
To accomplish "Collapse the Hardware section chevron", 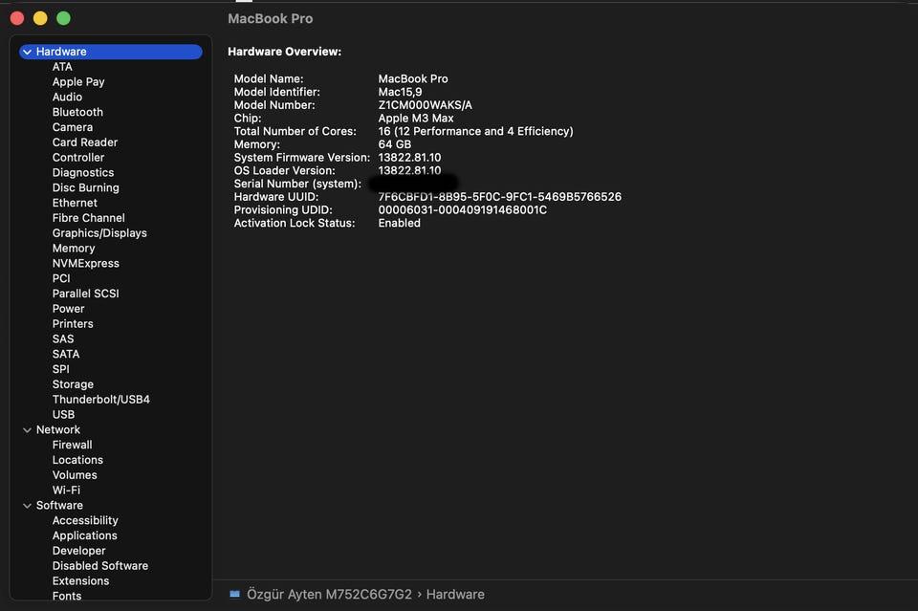I will click(x=27, y=52).
